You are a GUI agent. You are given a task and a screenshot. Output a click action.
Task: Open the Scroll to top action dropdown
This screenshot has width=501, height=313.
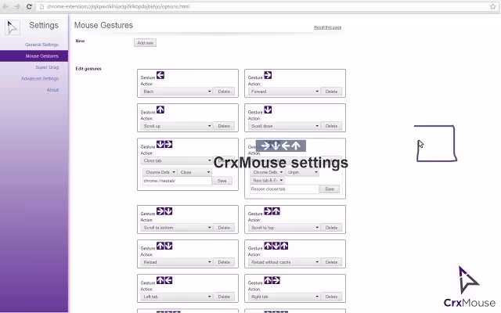283,228
